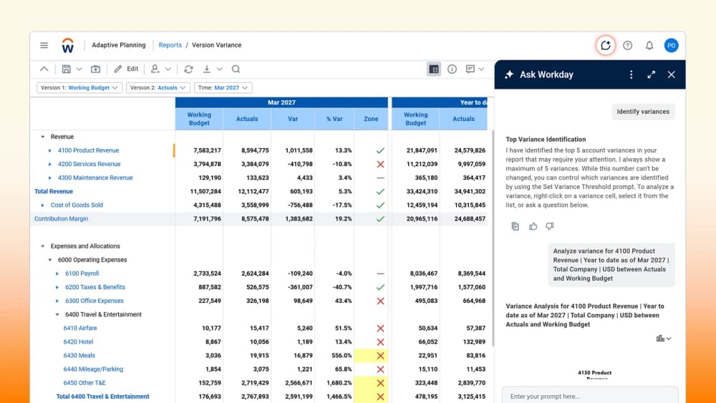Open Version 2 Actuals dropdown
Viewport: 716px width, 403px height.
158,87
